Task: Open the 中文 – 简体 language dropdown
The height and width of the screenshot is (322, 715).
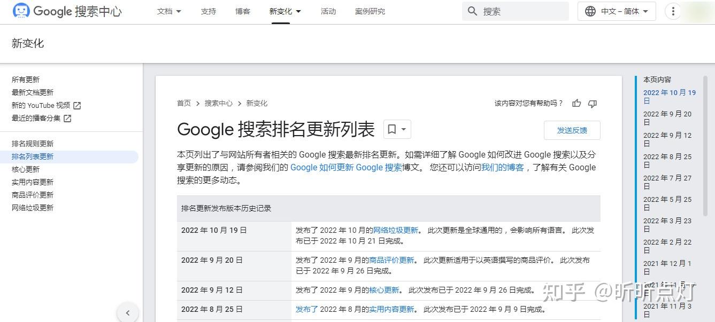Action: [617, 11]
